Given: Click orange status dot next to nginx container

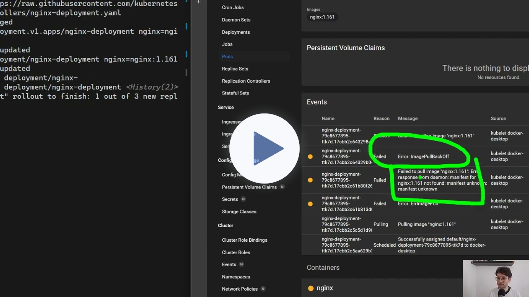Looking at the screenshot, I should point(311,288).
